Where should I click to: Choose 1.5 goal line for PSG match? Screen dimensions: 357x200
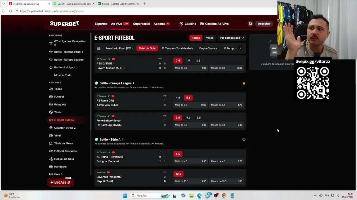188,61
